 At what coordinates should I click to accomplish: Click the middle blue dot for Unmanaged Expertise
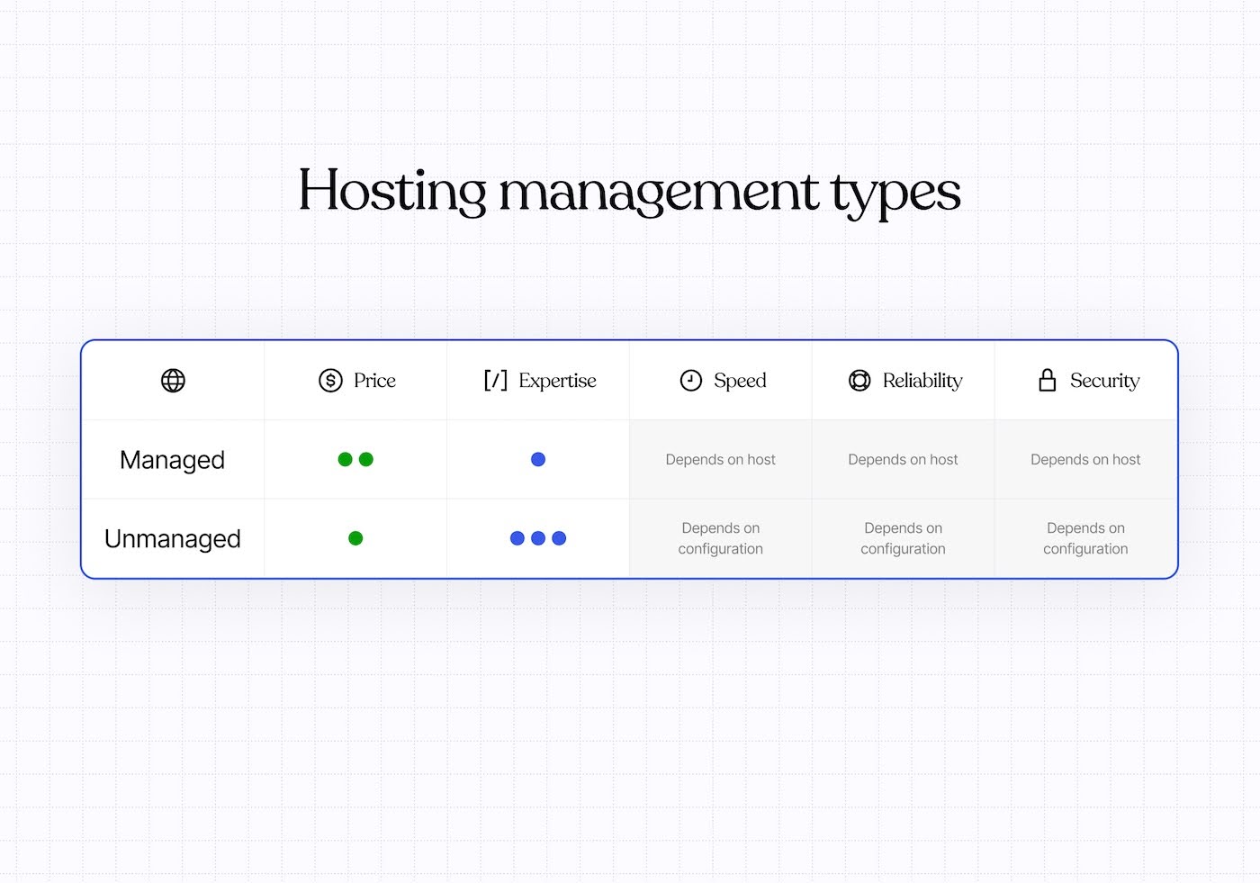pyautogui.click(x=538, y=537)
